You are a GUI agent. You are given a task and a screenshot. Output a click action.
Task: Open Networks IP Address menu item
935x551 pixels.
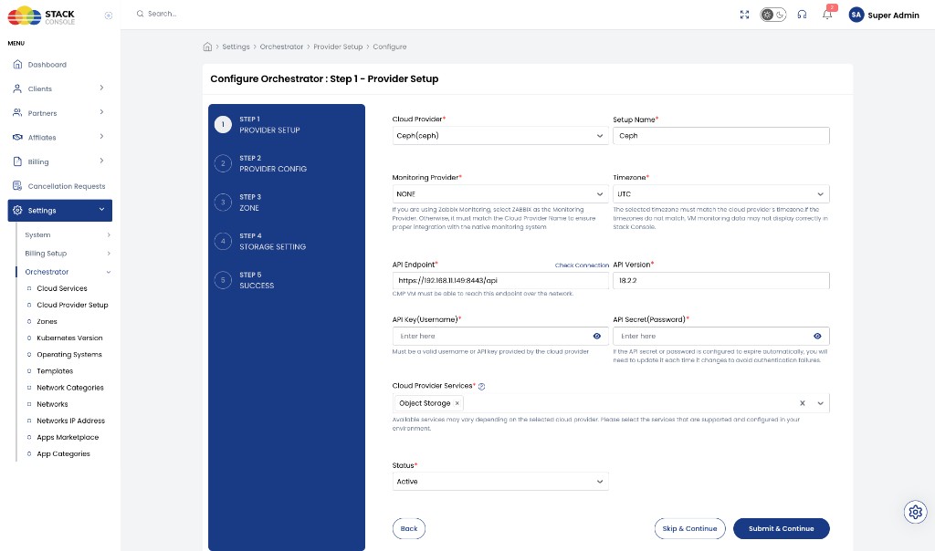[71, 421]
